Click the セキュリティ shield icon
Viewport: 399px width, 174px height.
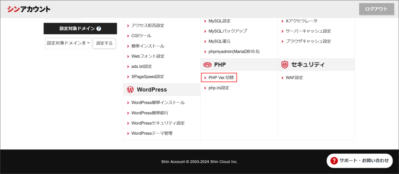click(284, 65)
